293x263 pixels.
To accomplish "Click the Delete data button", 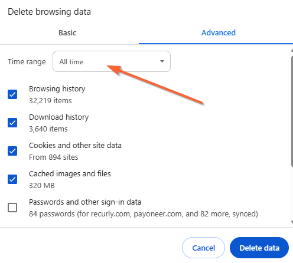I will [259, 248].
